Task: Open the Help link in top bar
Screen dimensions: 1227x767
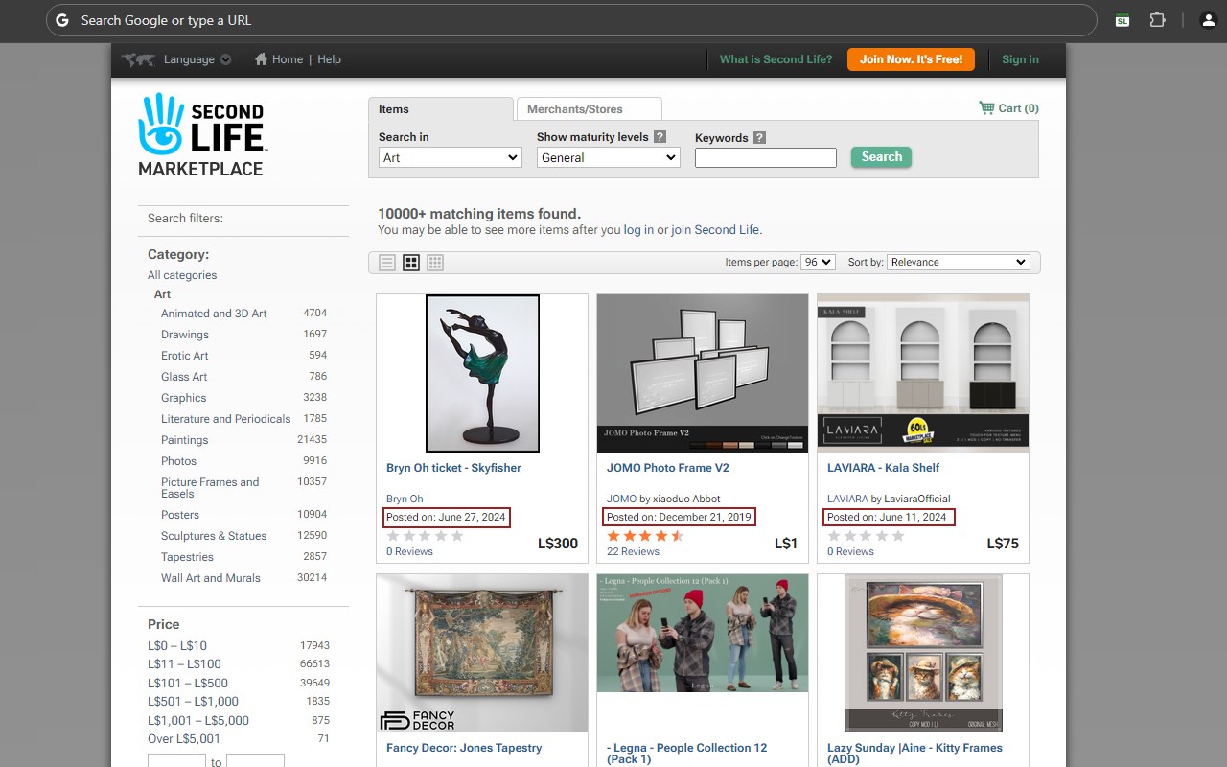Action: click(x=329, y=59)
